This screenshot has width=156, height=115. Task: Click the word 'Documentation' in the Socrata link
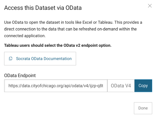pos(57,59)
